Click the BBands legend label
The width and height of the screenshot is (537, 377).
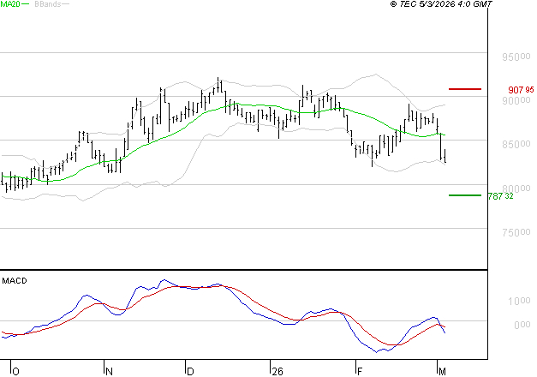(x=48, y=4)
